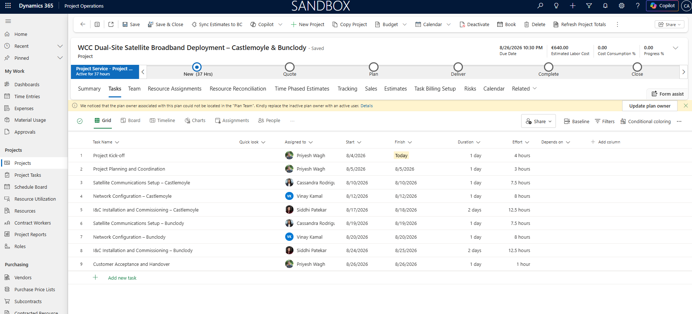Go back using the back arrow
692x314 pixels.
(x=83, y=24)
